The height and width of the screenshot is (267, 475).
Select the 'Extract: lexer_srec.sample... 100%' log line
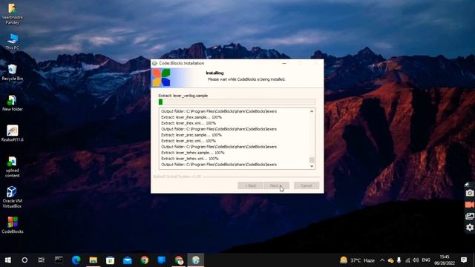(x=191, y=135)
